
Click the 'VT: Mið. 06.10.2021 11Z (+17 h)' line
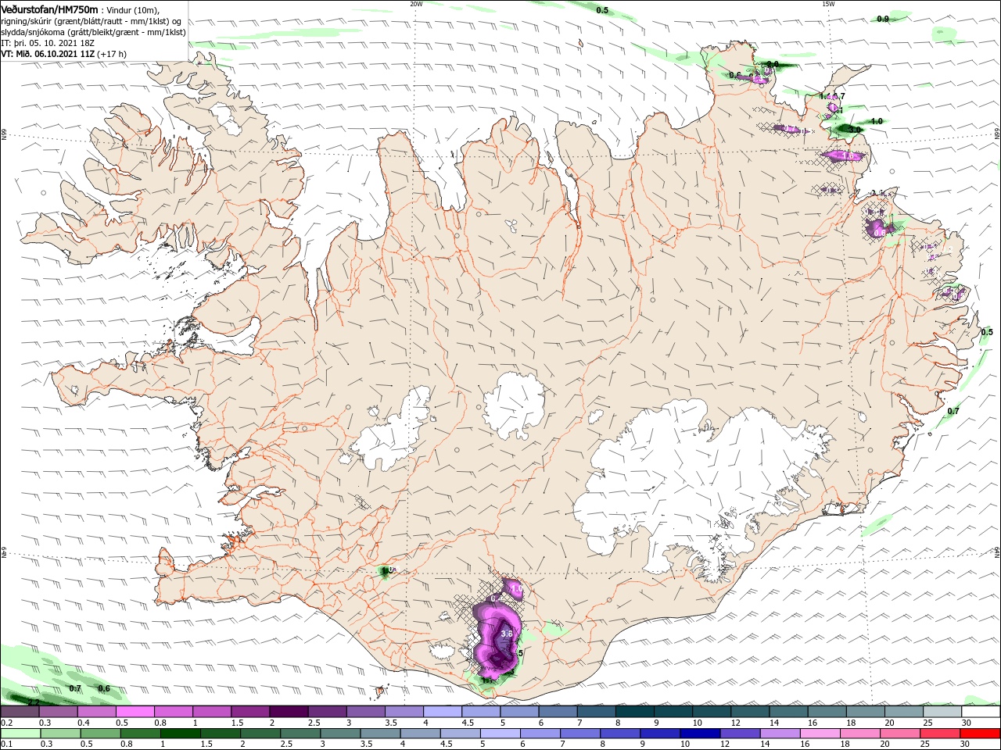(64, 54)
